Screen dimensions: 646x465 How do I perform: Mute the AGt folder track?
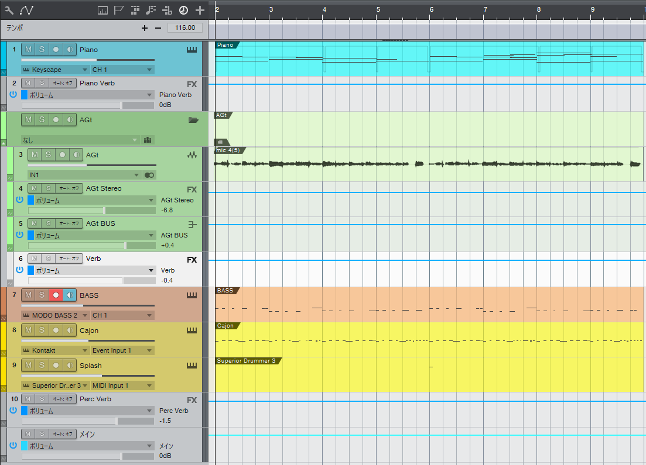(28, 120)
